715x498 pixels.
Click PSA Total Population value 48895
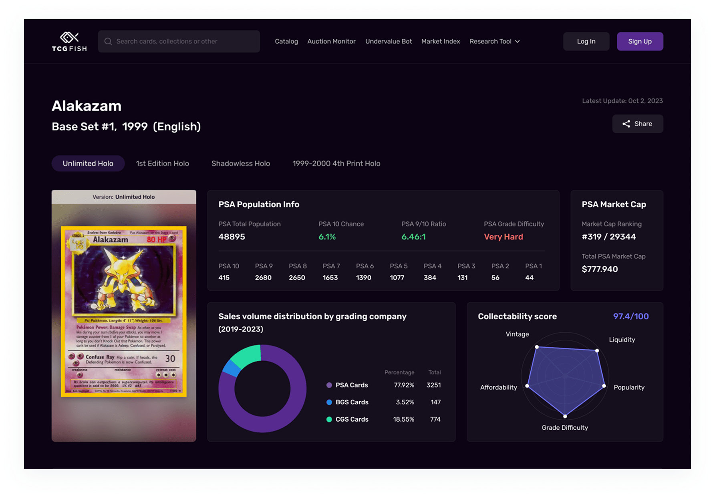232,237
